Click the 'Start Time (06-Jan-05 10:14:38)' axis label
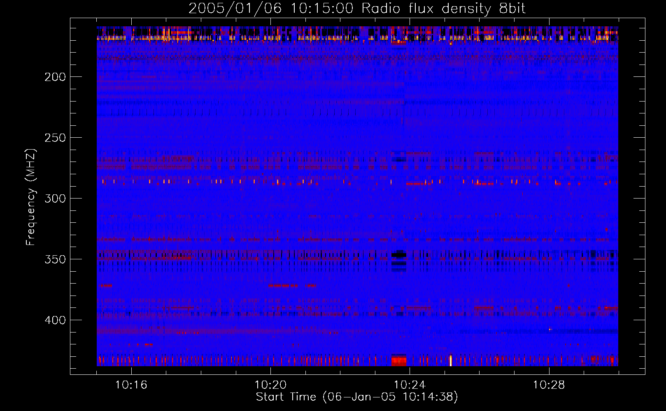The height and width of the screenshot is (411, 666). click(x=357, y=397)
